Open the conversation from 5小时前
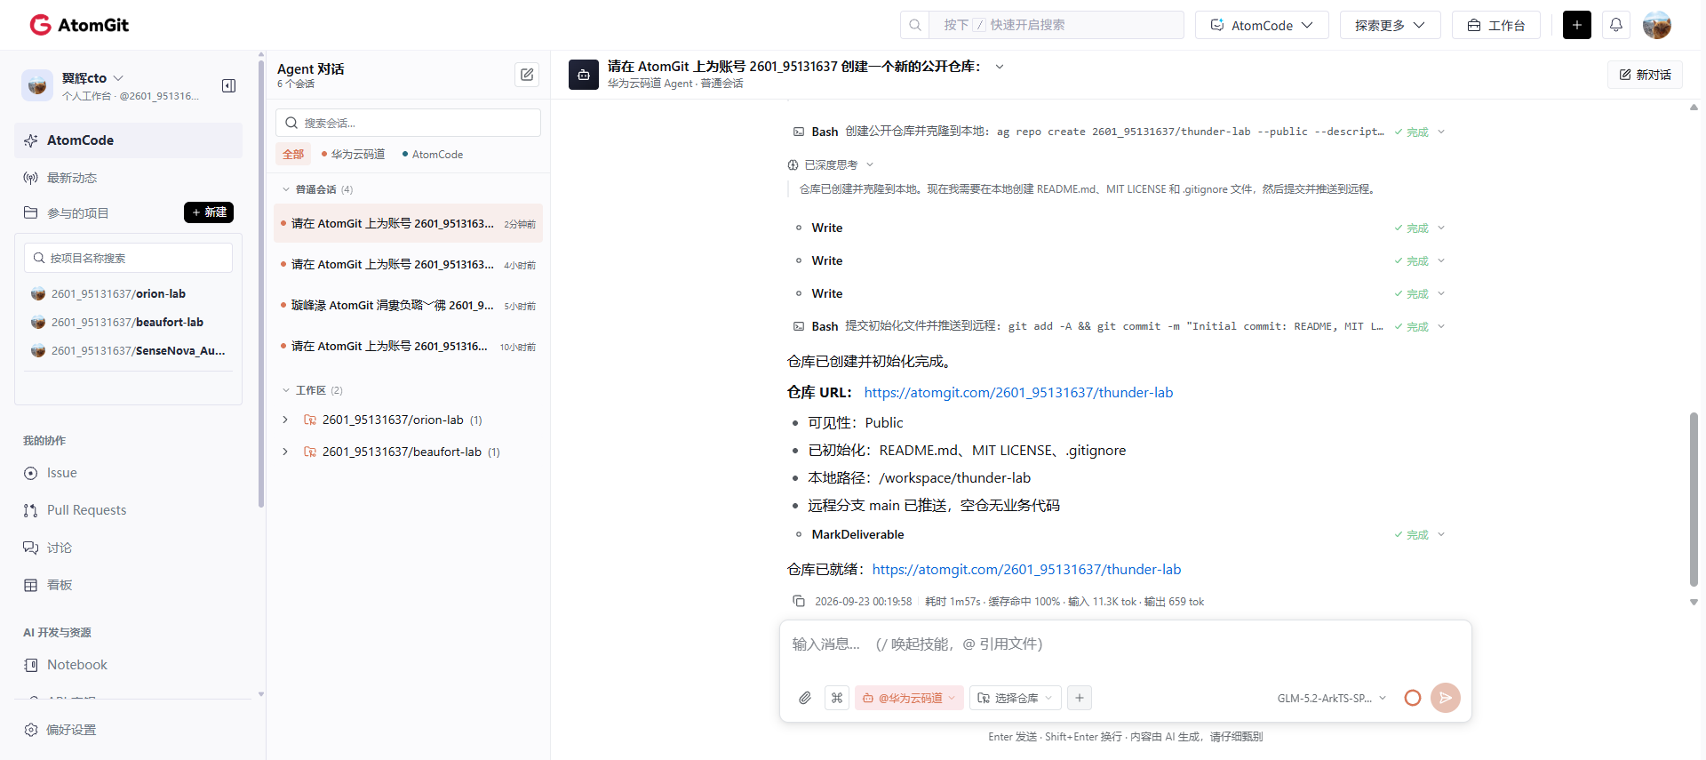Screen dimensions: 1706x760 click(409, 305)
